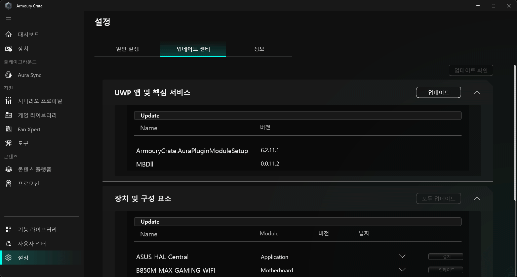Click the Application module cell
The image size is (517, 277).
(x=274, y=257)
